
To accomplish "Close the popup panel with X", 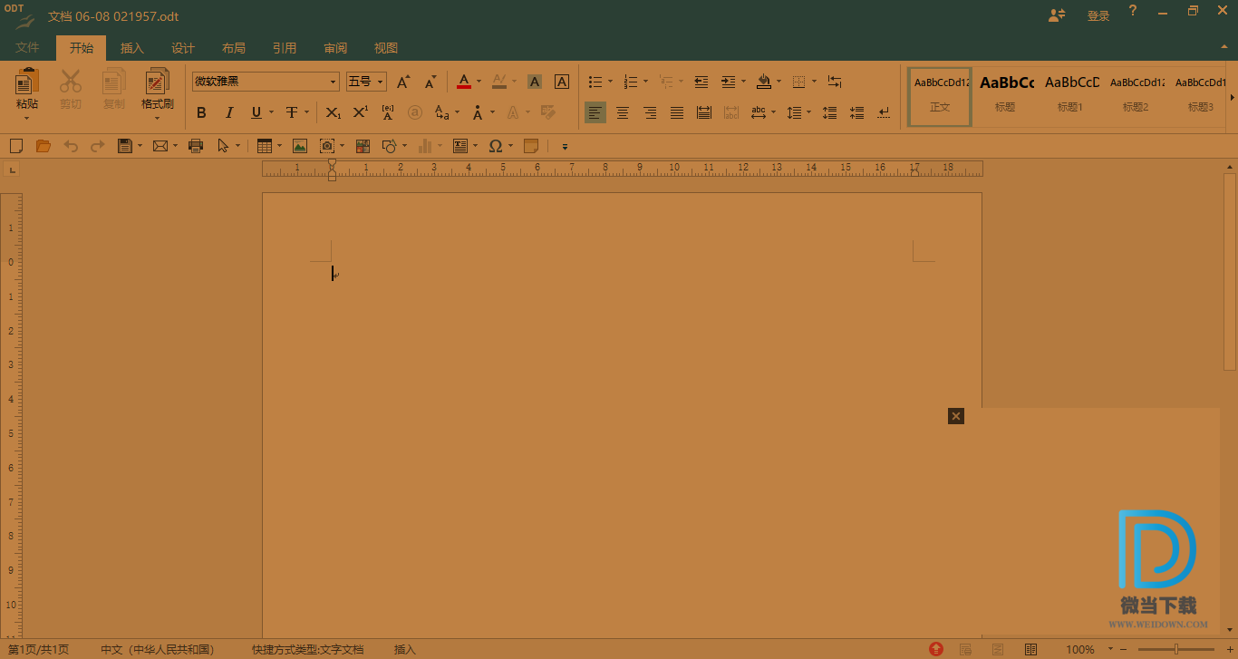I will pos(956,416).
